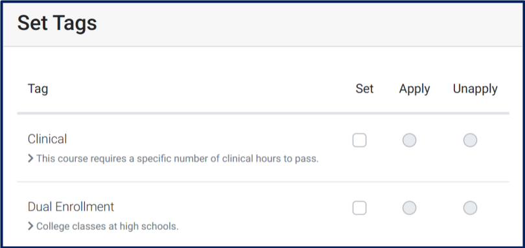Click the thick divider under column headers

click(263, 113)
